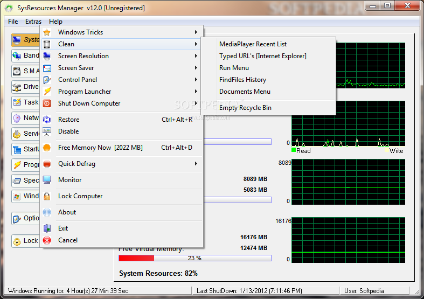
Task: Click the green Read legend swatch
Action: tap(294, 150)
